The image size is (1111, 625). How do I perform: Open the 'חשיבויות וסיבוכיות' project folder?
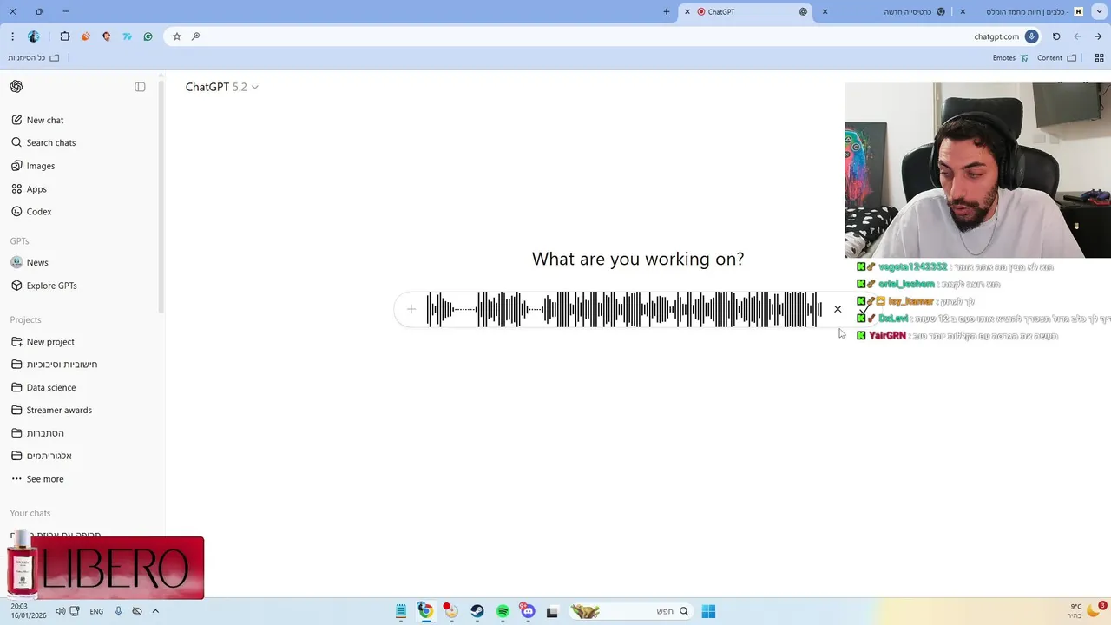click(54, 365)
